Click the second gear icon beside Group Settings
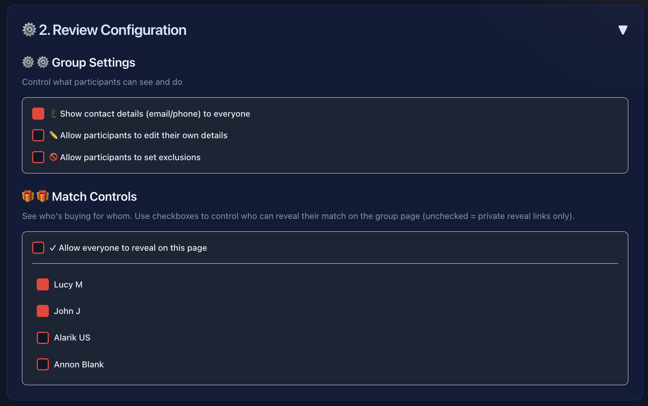Viewport: 648px width, 406px height. 42,62
